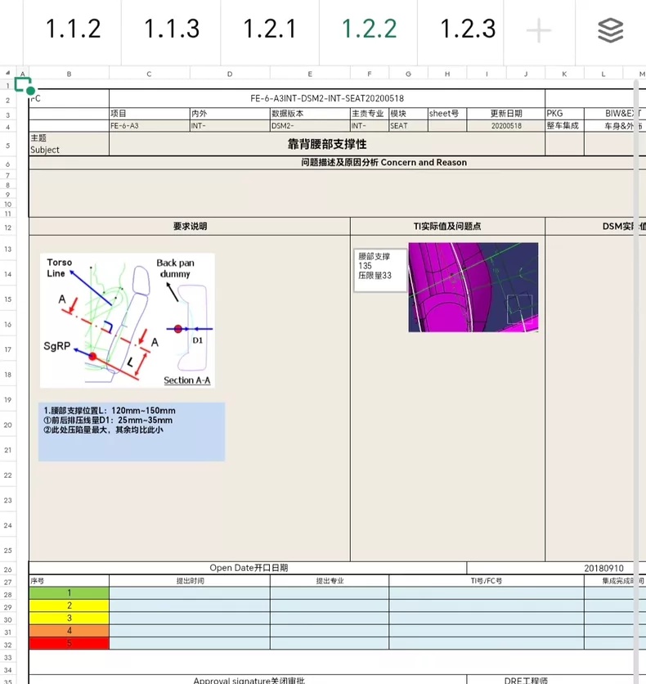
Task: Click the '内外' header cell
Action: pos(230,114)
